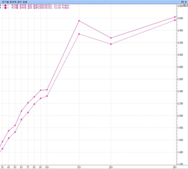Click the square legend marker for 03/23 series
The height and width of the screenshot is (169, 188).
(5, 8)
